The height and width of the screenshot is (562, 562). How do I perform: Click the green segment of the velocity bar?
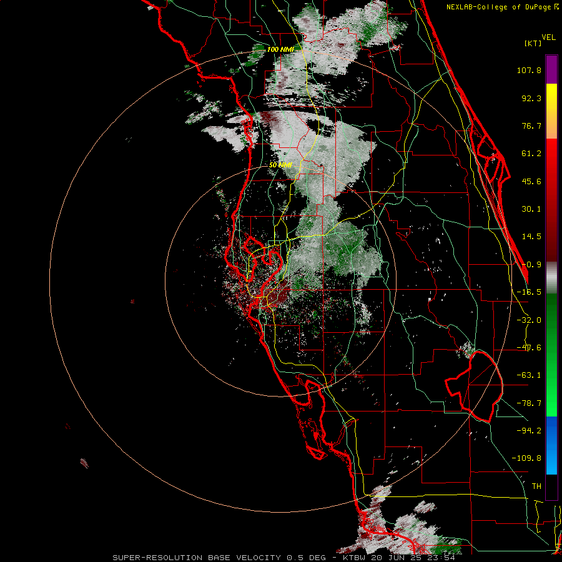551,355
